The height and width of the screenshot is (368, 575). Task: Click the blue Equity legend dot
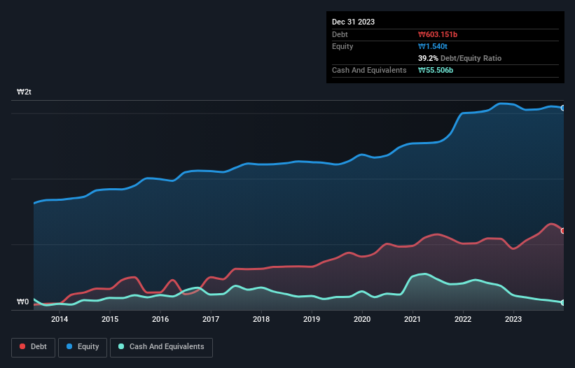pos(69,346)
